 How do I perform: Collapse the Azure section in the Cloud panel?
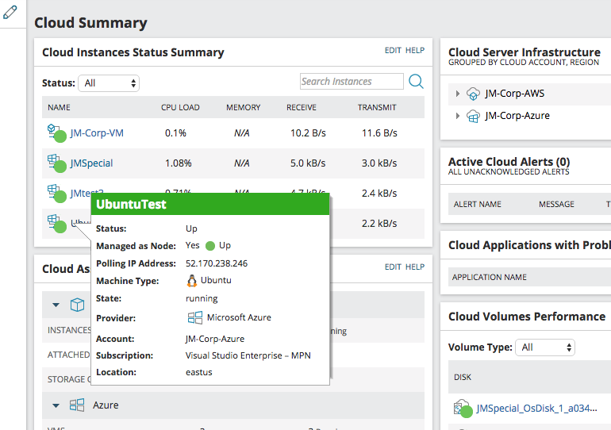[56, 405]
